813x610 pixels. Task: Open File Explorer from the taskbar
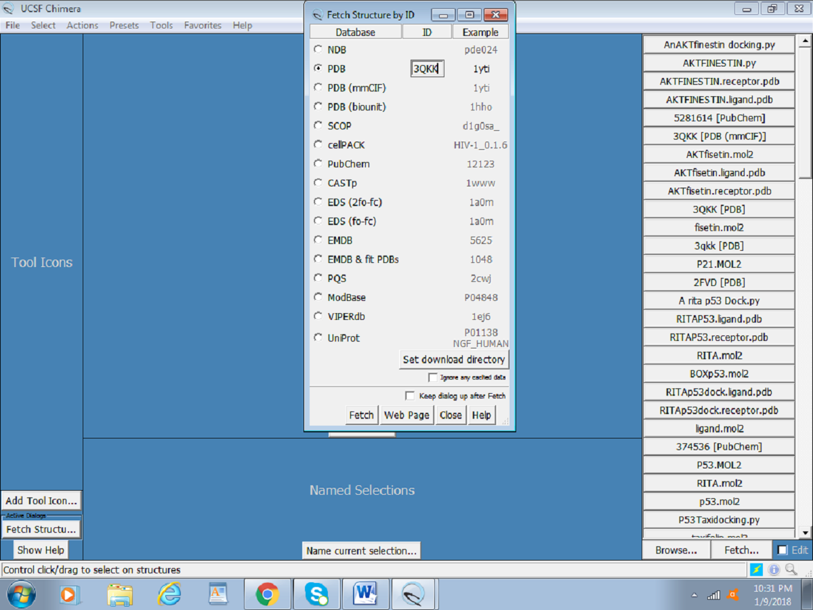119,594
